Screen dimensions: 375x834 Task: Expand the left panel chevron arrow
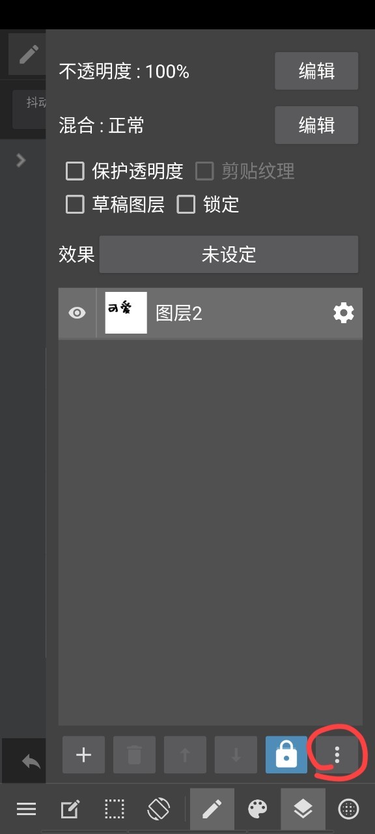click(21, 160)
